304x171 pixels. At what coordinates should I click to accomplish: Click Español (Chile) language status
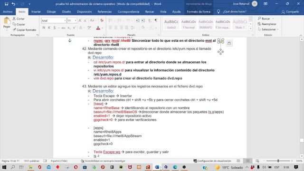pos(59,161)
